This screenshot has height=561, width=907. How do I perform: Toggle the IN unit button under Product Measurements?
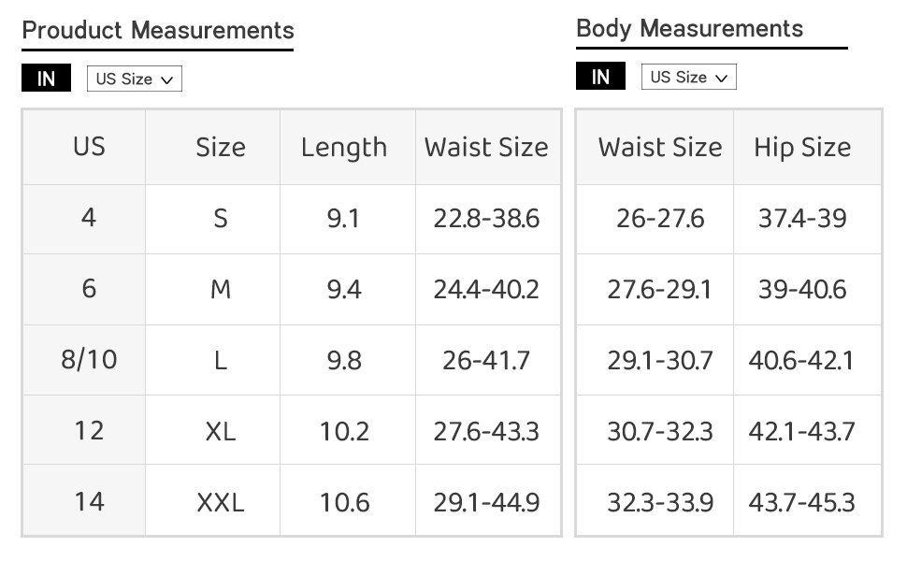point(46,79)
